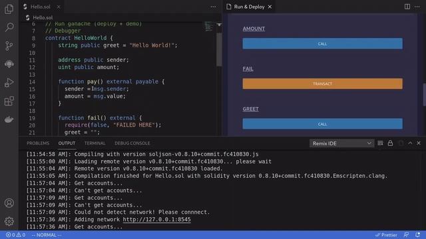The height and width of the screenshot is (239, 426).
Task: Open More Actions for Run & Deploy group
Action: click(417, 7)
